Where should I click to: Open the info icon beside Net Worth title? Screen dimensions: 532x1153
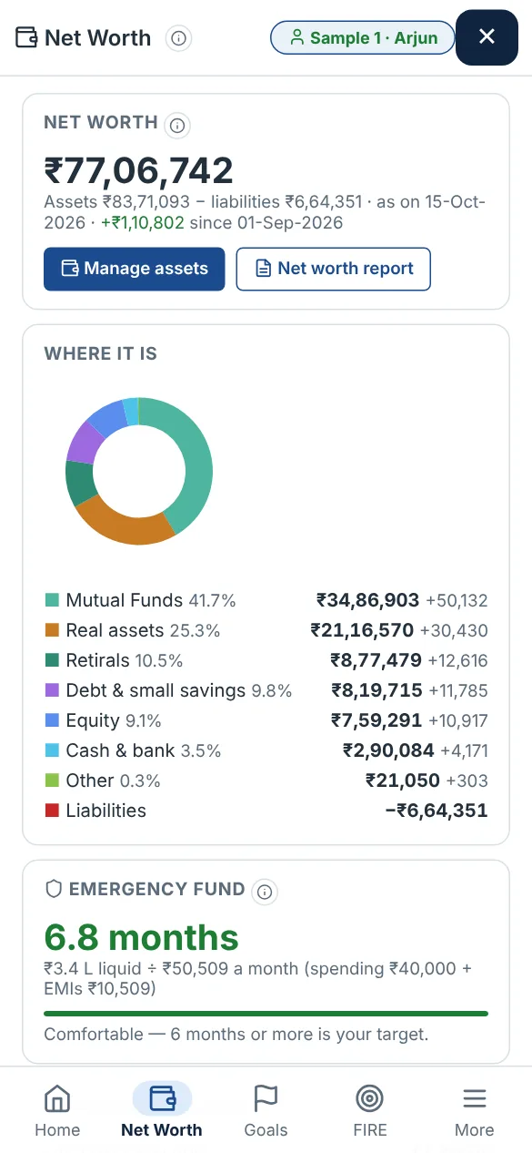tap(179, 38)
